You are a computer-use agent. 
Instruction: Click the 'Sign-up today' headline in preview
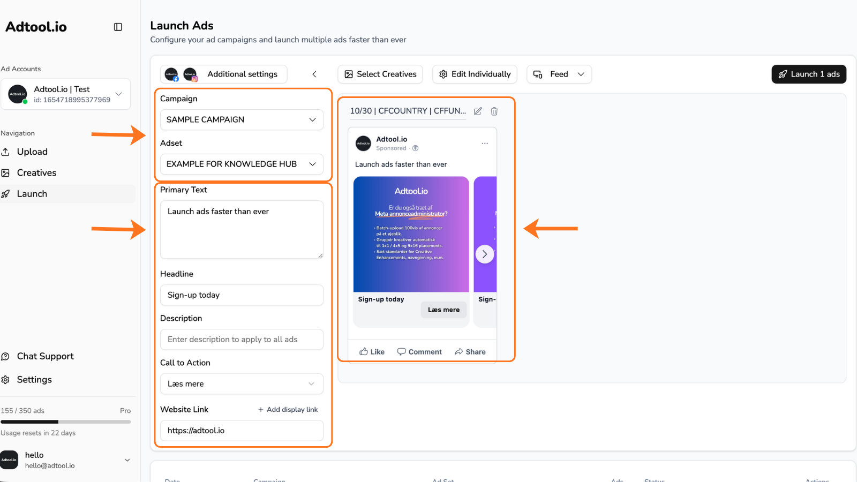point(381,299)
